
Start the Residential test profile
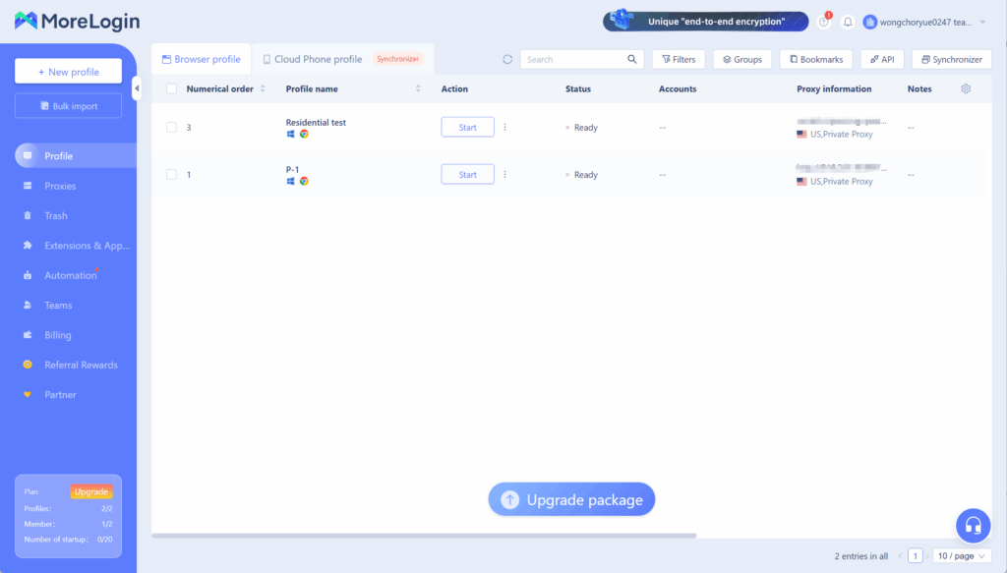pyautogui.click(x=467, y=127)
